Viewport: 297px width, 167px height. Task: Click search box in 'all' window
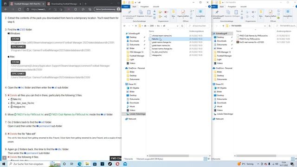coord(198,26)
